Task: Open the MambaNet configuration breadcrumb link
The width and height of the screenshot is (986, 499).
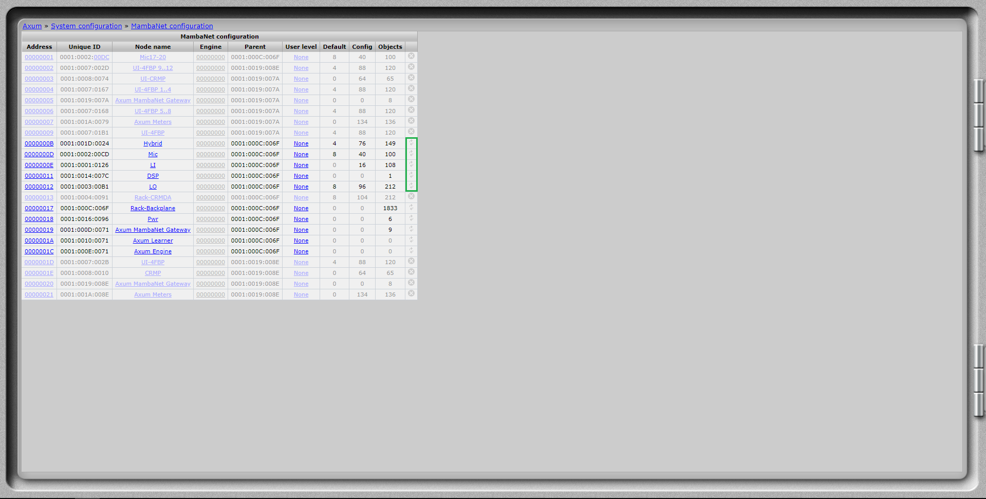Action: 172,26
